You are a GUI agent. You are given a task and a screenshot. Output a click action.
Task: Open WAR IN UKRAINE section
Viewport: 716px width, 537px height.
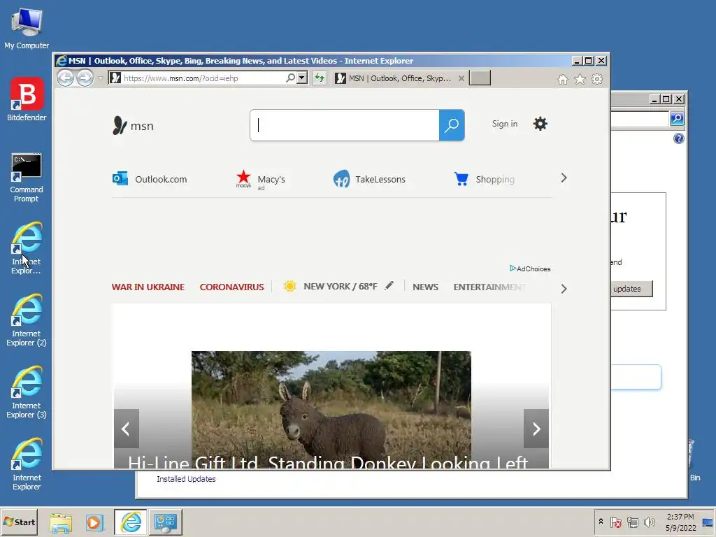(148, 287)
